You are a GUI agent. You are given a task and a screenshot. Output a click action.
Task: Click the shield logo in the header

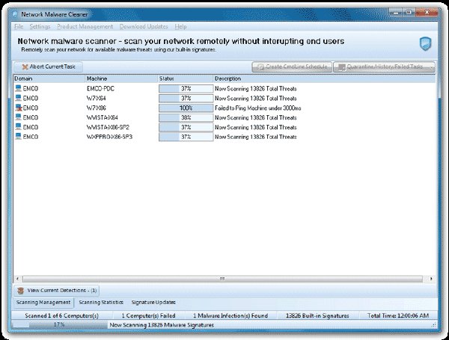coord(425,44)
